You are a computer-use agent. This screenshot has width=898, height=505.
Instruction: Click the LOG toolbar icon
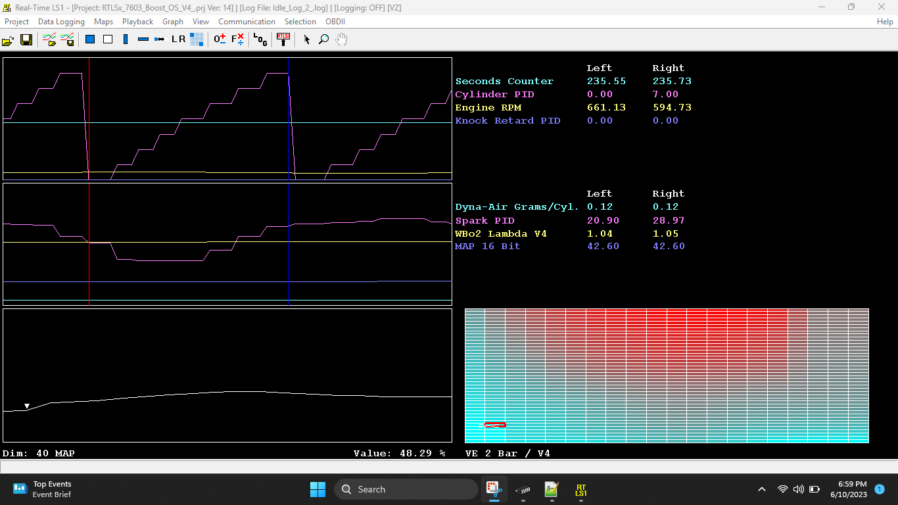(x=260, y=39)
